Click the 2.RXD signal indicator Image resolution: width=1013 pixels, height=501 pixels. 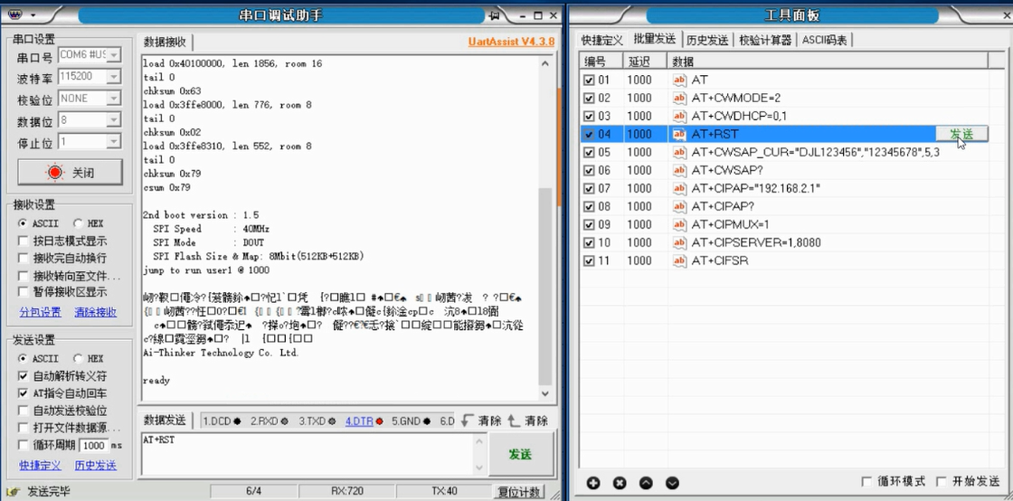point(270,421)
